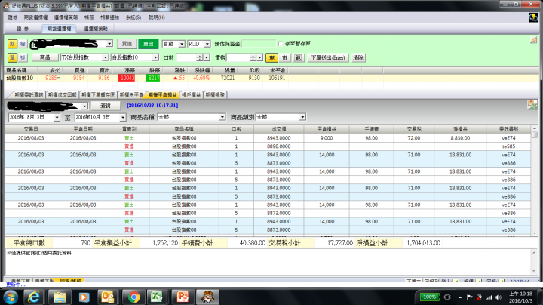Open the 價格 price dropdown arrow

click(x=260, y=57)
